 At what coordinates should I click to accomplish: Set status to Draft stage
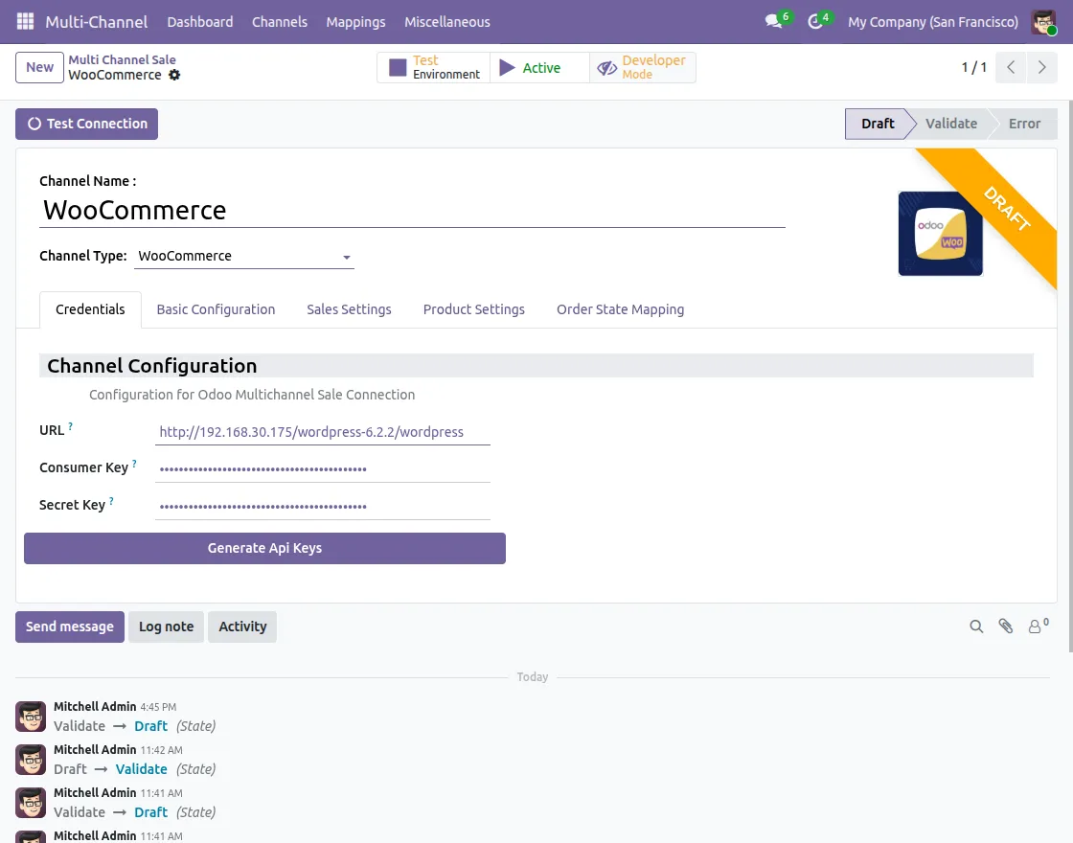pyautogui.click(x=878, y=124)
